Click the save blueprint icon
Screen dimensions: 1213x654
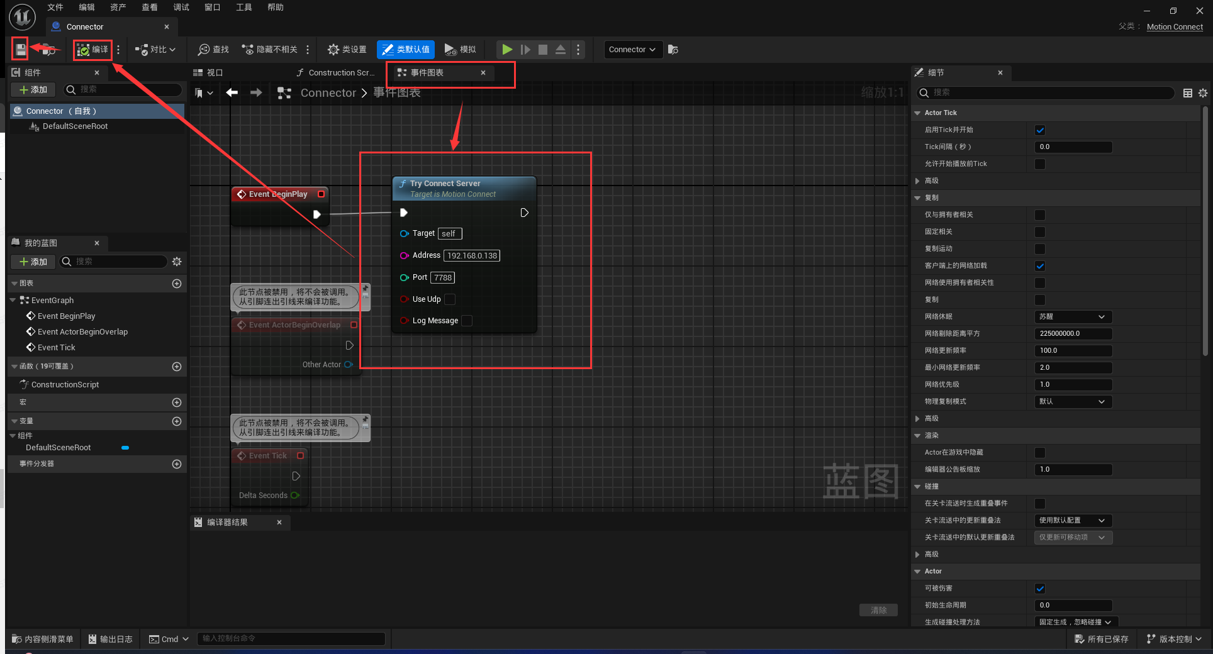point(21,49)
